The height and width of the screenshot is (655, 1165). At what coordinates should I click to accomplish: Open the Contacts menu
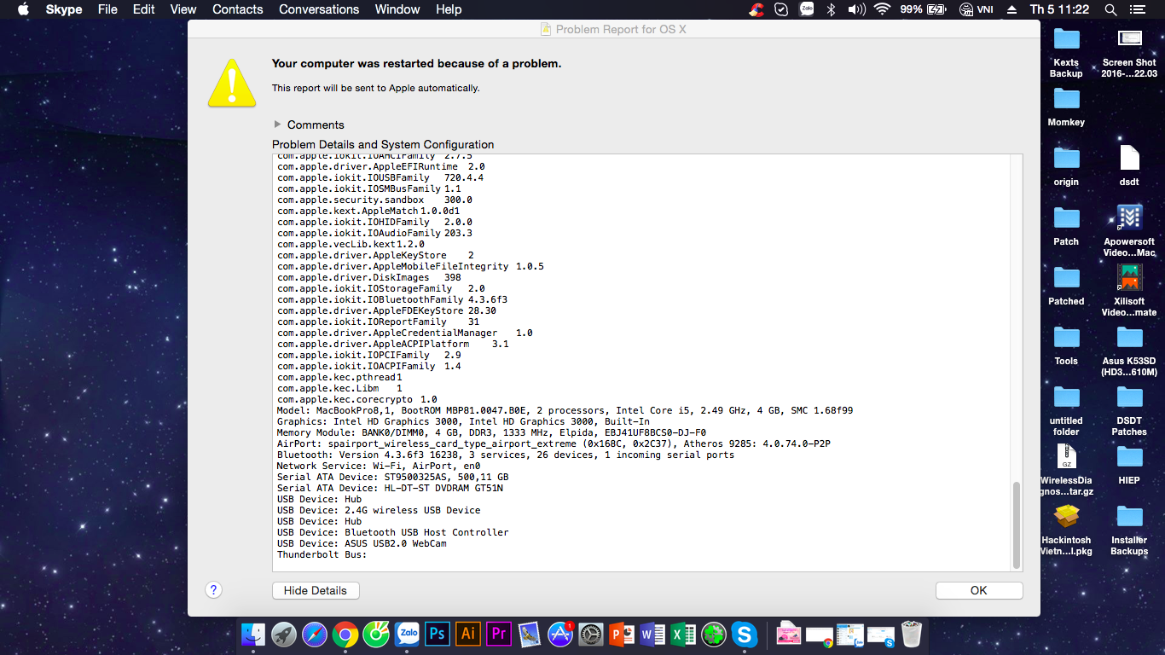(237, 9)
